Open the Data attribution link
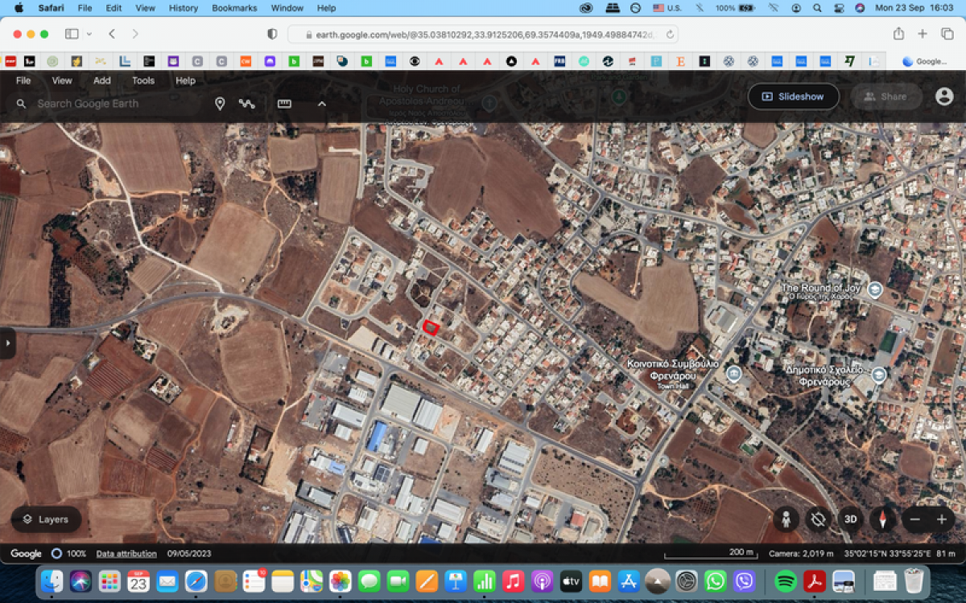Image resolution: width=966 pixels, height=603 pixels. 126,554
